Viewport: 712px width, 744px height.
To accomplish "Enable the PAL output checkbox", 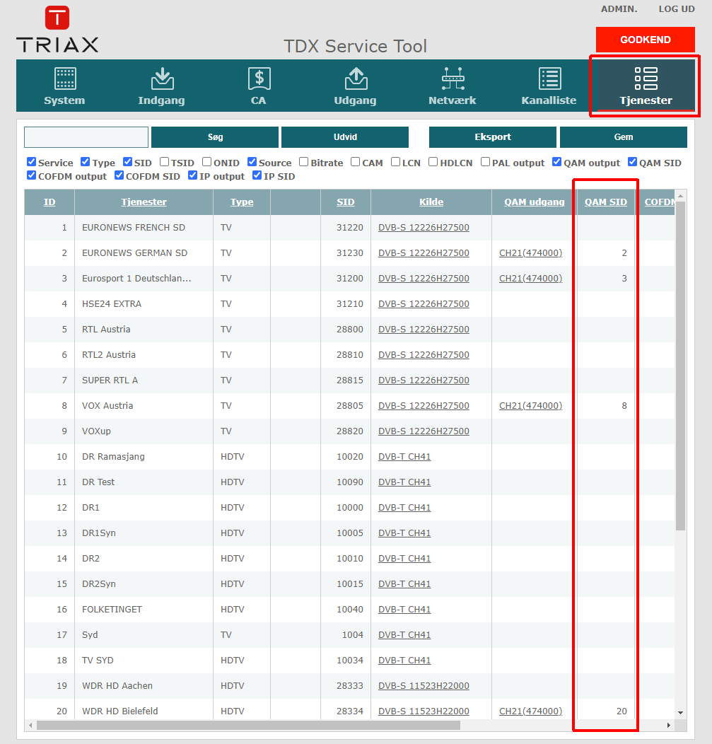I will coord(485,162).
